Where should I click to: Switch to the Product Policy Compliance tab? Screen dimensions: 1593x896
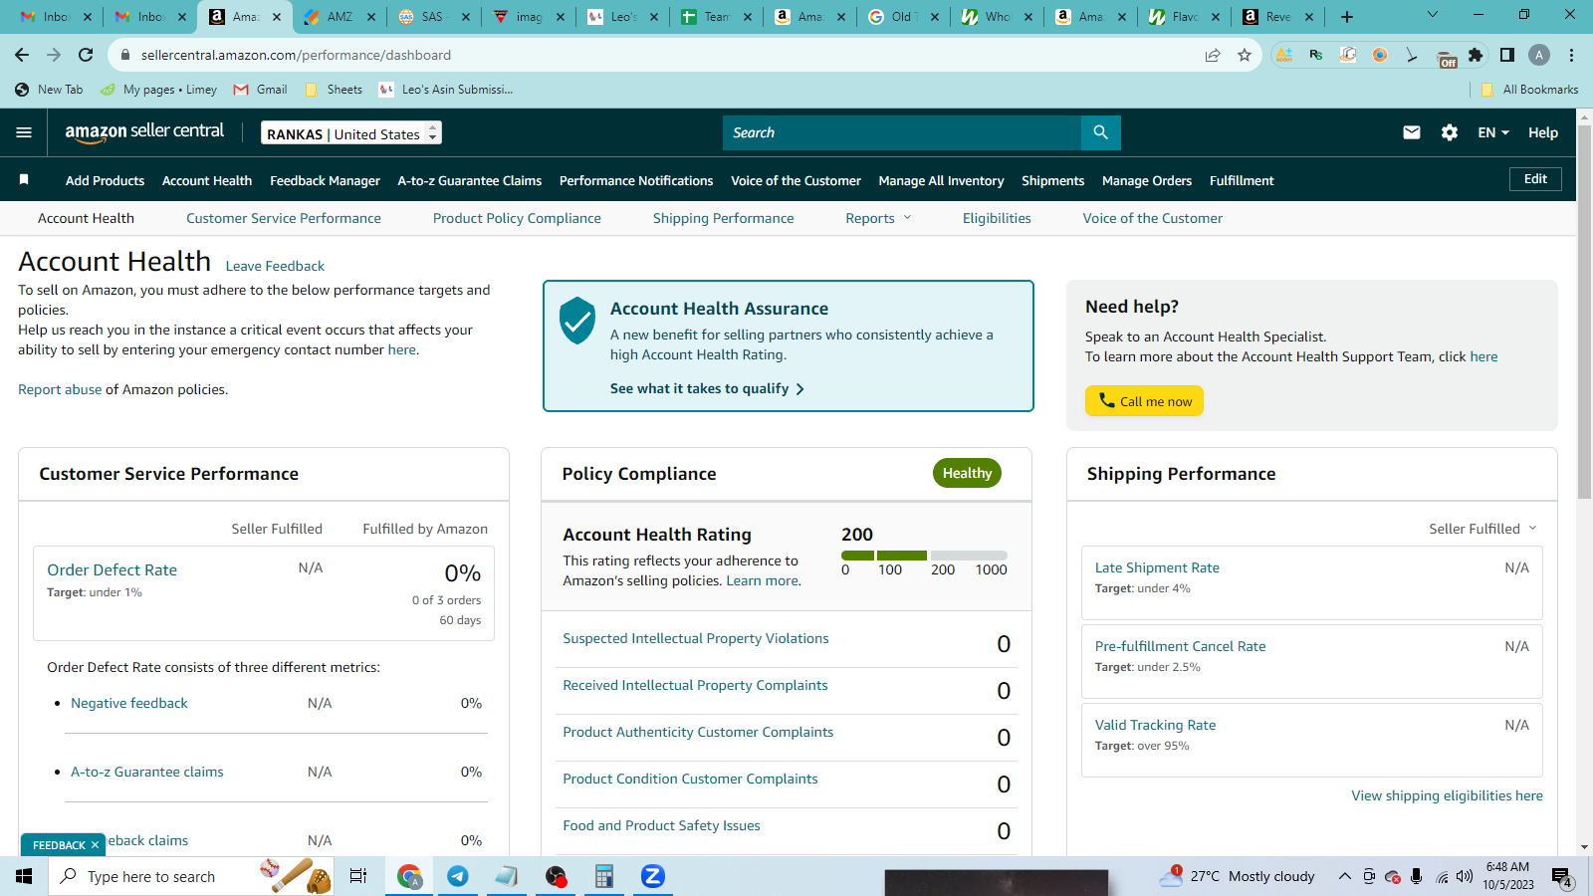pyautogui.click(x=517, y=218)
